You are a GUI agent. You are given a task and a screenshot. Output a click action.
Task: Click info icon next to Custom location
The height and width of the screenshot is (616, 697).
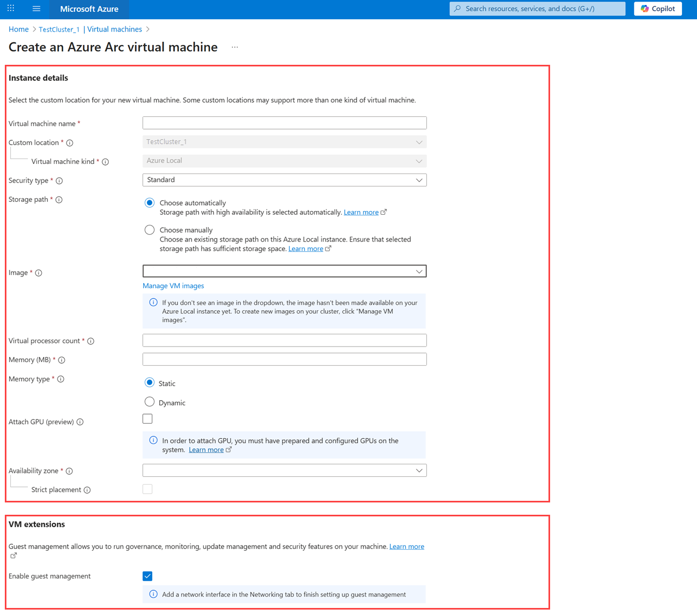click(70, 143)
